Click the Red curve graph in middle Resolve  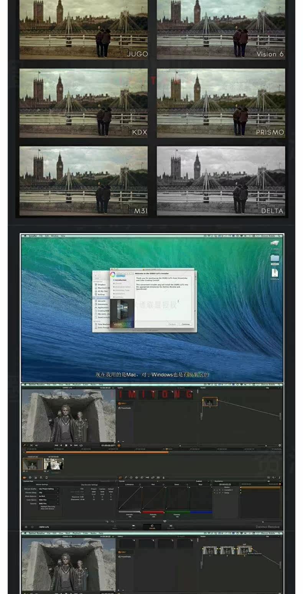tap(153, 498)
